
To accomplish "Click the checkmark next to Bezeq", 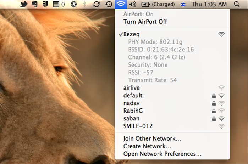I will [121, 34].
